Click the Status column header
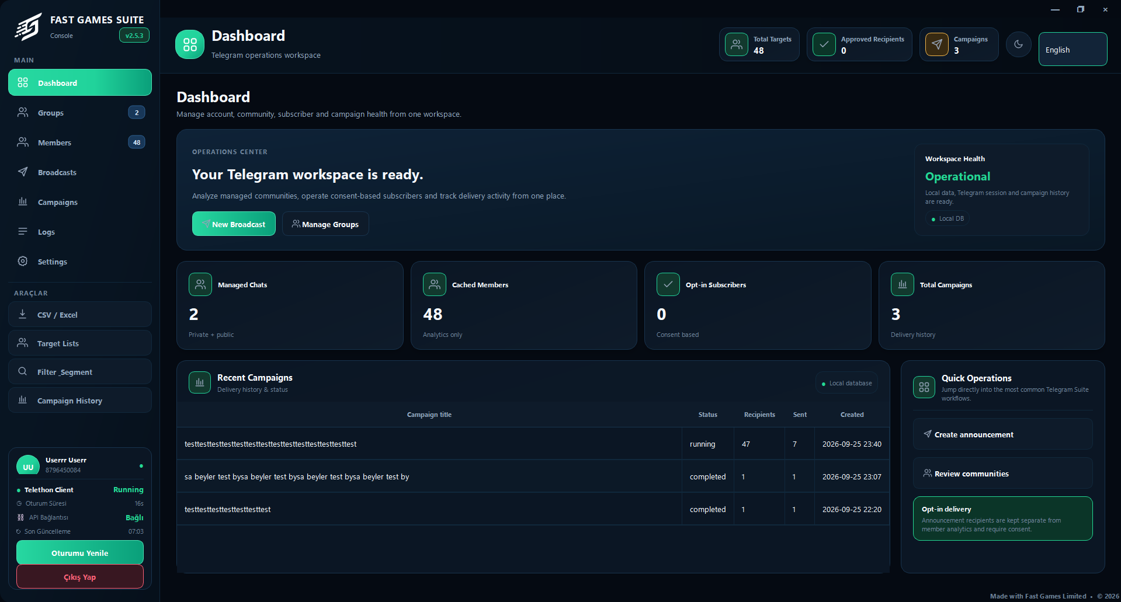1121x602 pixels. [x=708, y=415]
